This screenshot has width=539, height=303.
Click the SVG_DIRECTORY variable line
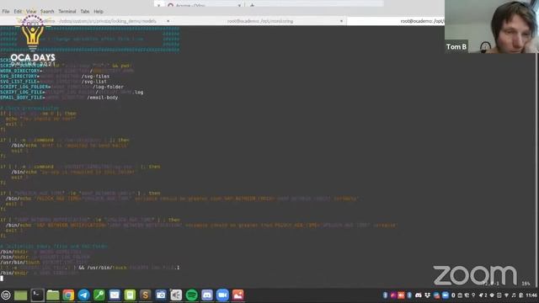tap(55, 77)
